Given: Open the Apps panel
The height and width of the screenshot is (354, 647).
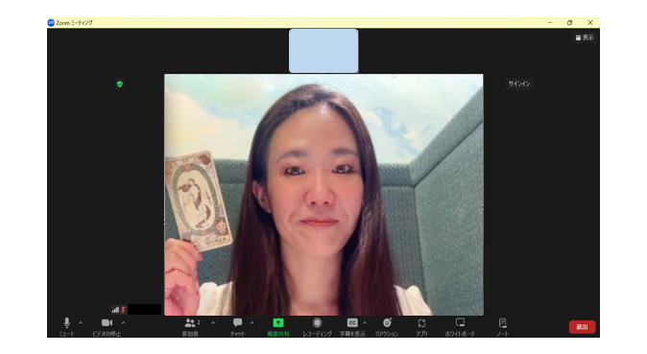Looking at the screenshot, I should click(x=421, y=327).
